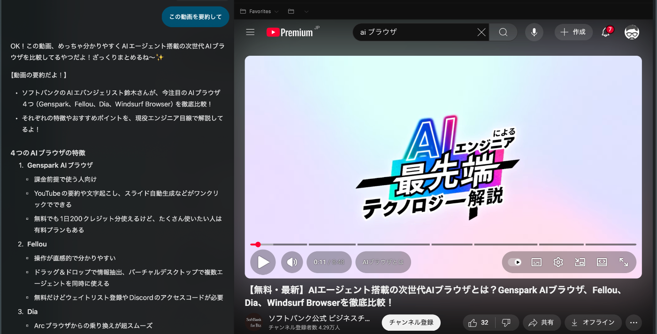The width and height of the screenshot is (657, 334).
Task: Turn on subtitles with the captions icon
Action: pos(536,262)
